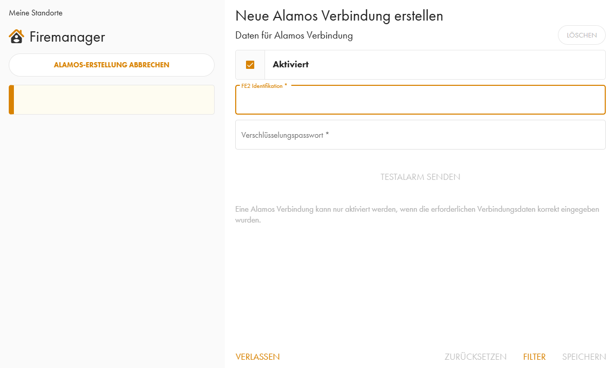
Task: Click the small FE2 Identifikation floating label
Action: 264,86
